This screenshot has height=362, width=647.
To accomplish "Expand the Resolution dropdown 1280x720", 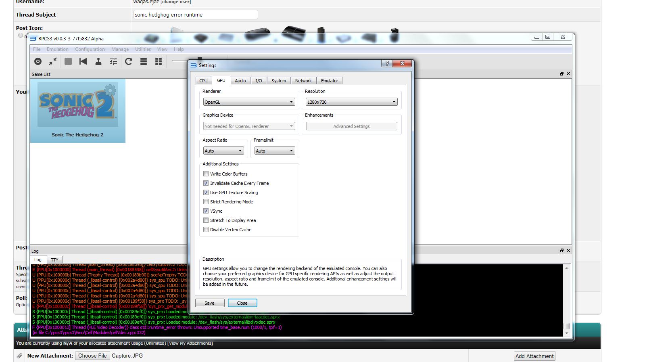I will [351, 102].
